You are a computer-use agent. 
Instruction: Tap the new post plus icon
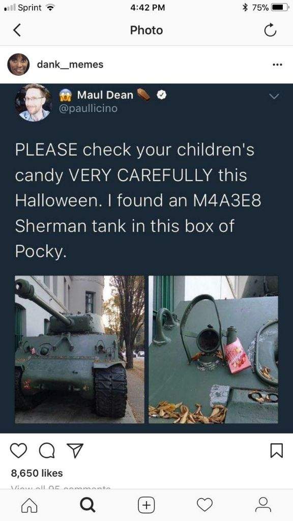(146, 505)
